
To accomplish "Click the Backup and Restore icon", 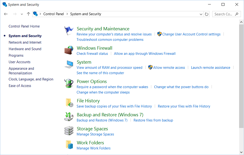I will (69, 117).
